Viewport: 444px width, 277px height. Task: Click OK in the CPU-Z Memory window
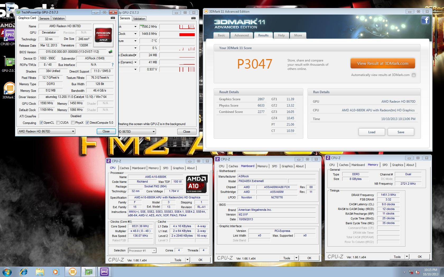[420, 257]
